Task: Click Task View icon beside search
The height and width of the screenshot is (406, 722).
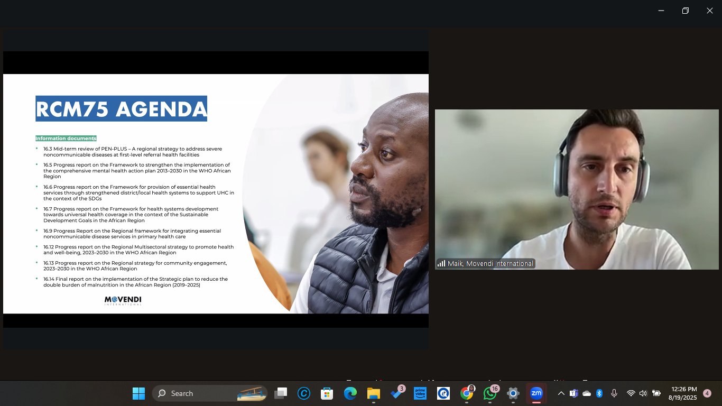Action: (x=281, y=393)
